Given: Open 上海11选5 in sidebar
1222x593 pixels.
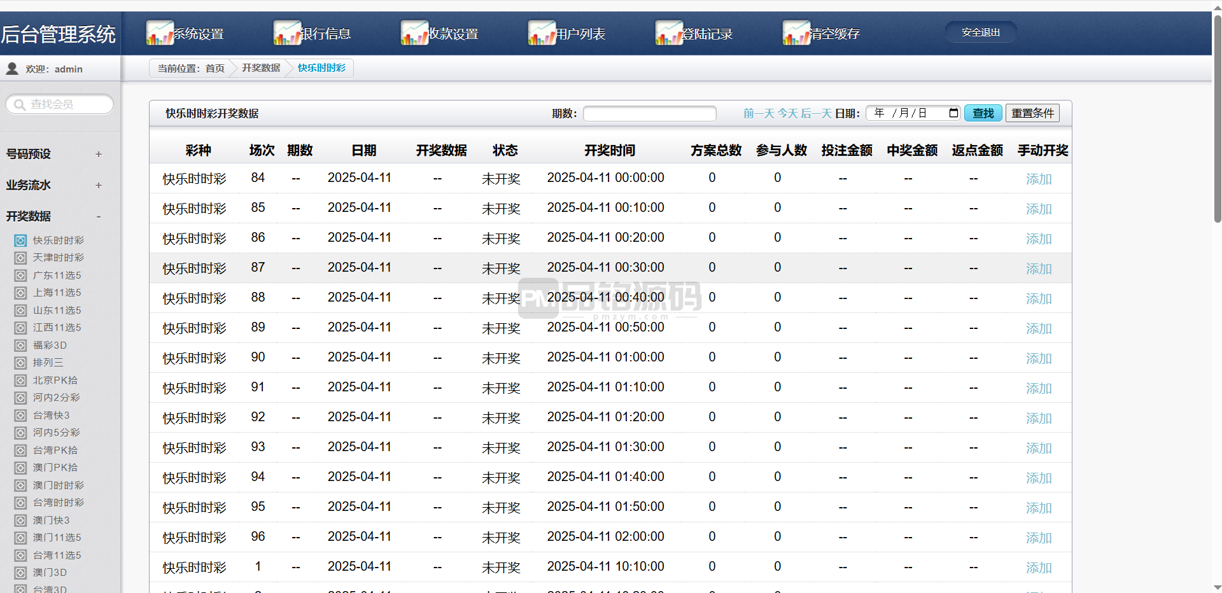Looking at the screenshot, I should (57, 293).
